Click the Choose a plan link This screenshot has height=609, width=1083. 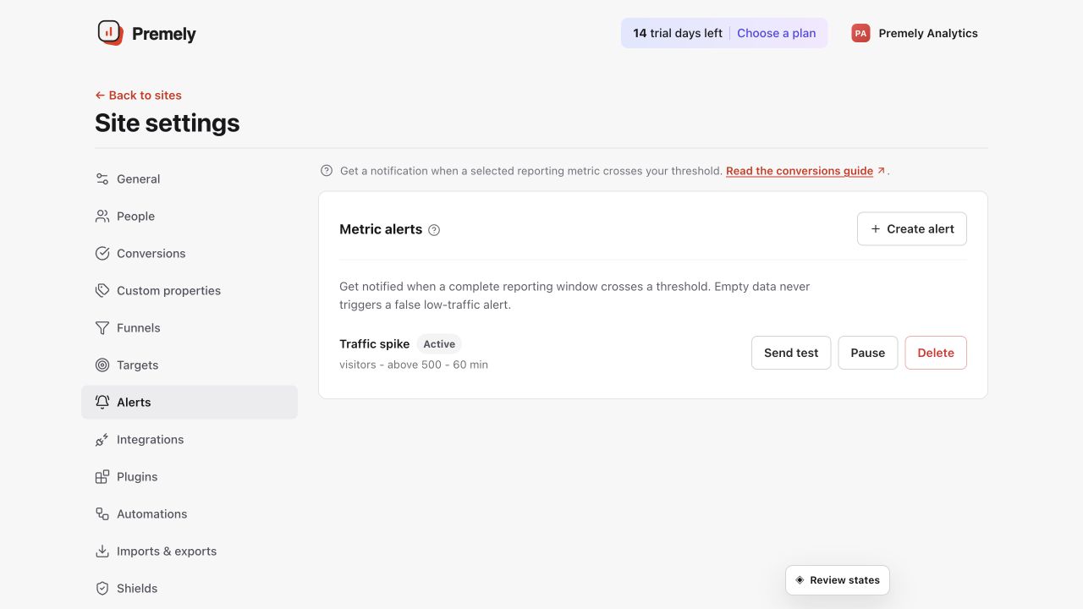click(777, 33)
